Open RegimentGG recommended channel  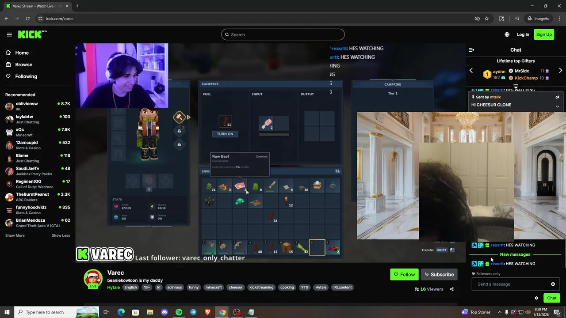pyautogui.click(x=38, y=184)
